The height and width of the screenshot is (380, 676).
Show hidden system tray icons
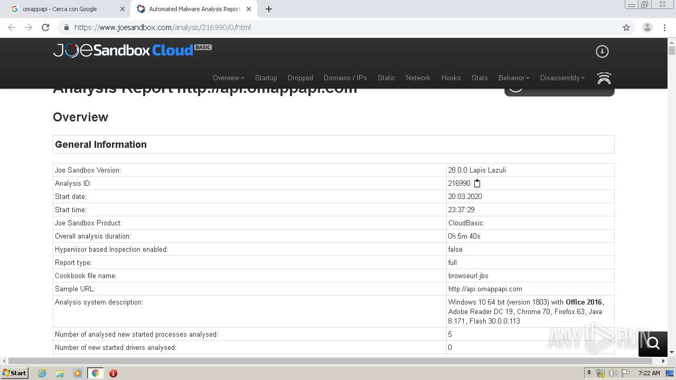tap(589, 373)
